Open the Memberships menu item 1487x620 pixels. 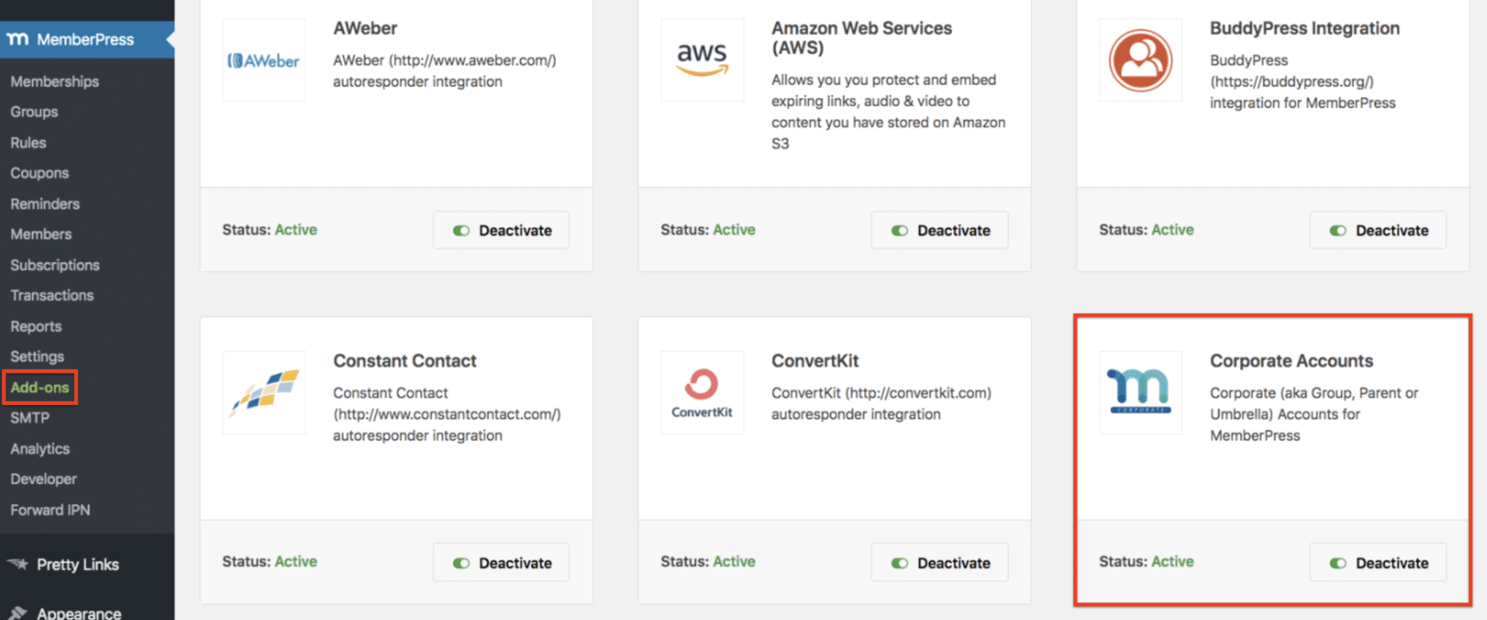coord(54,81)
